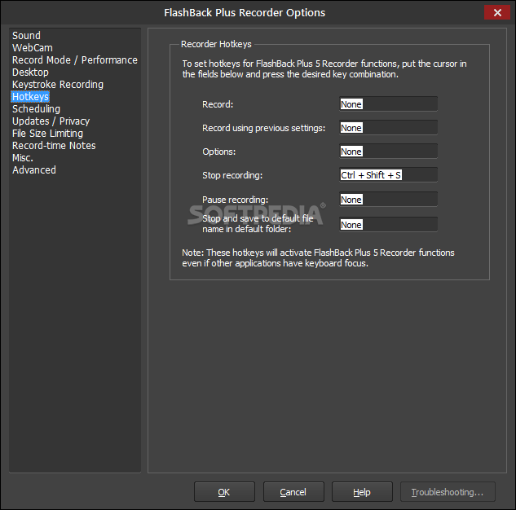Click the Recorder Hotkeys group title

[x=216, y=44]
